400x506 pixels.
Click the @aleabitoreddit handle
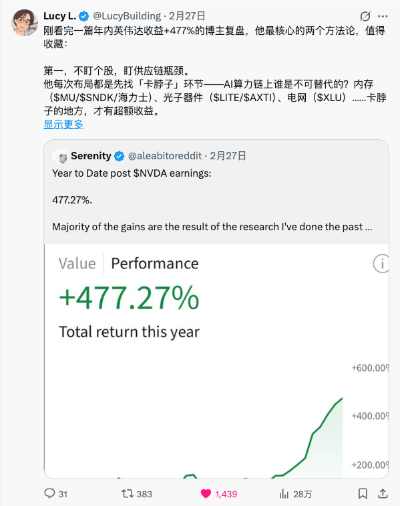(x=165, y=156)
